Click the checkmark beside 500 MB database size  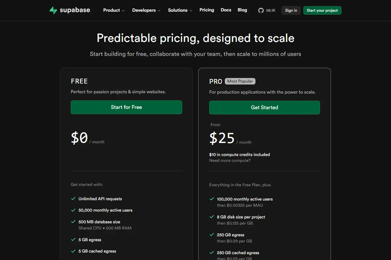tap(73, 222)
